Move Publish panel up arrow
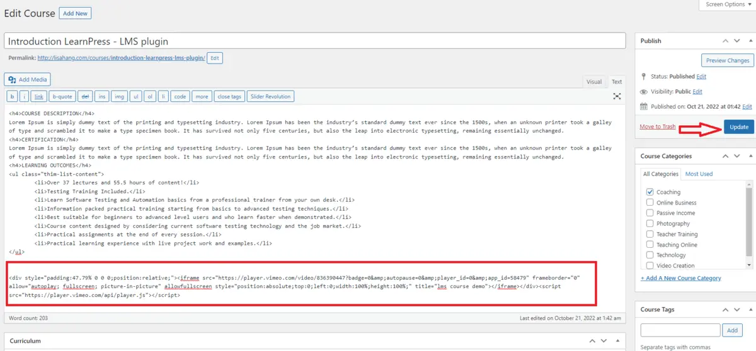The image size is (756, 351). [x=724, y=41]
